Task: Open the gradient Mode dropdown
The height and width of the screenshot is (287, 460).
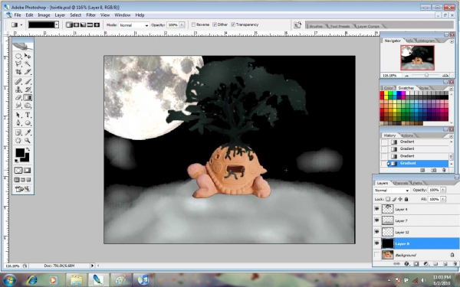Action: (134, 25)
